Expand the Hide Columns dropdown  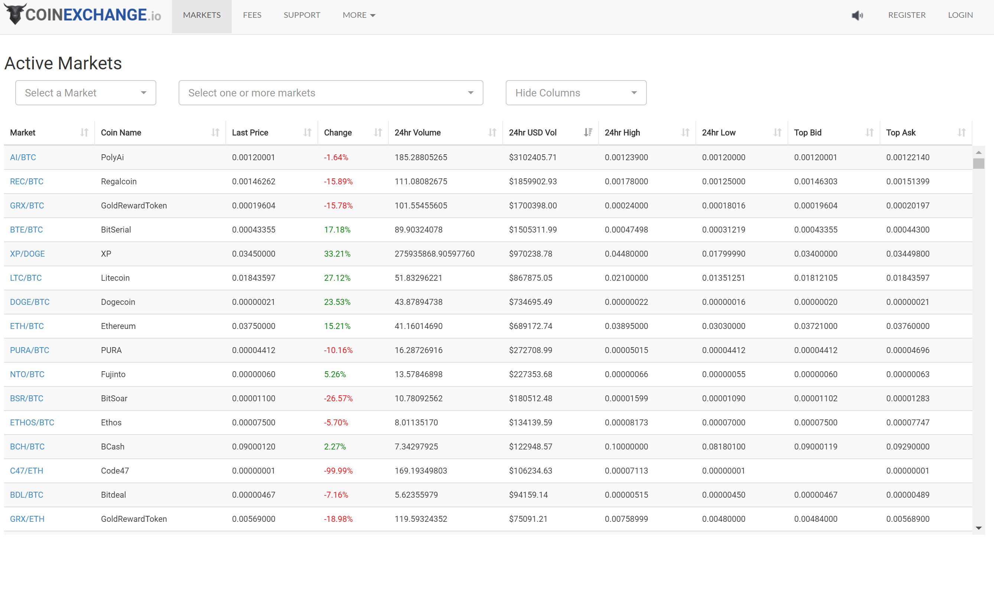click(576, 93)
